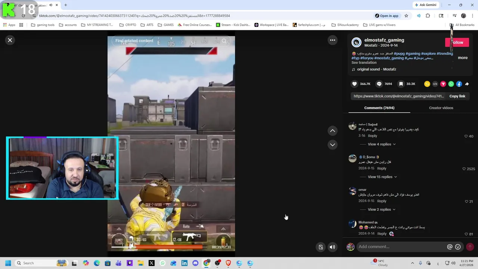478x269 pixels.
Task: Expand View 15 replies under D_$oma
Action: pos(382,177)
